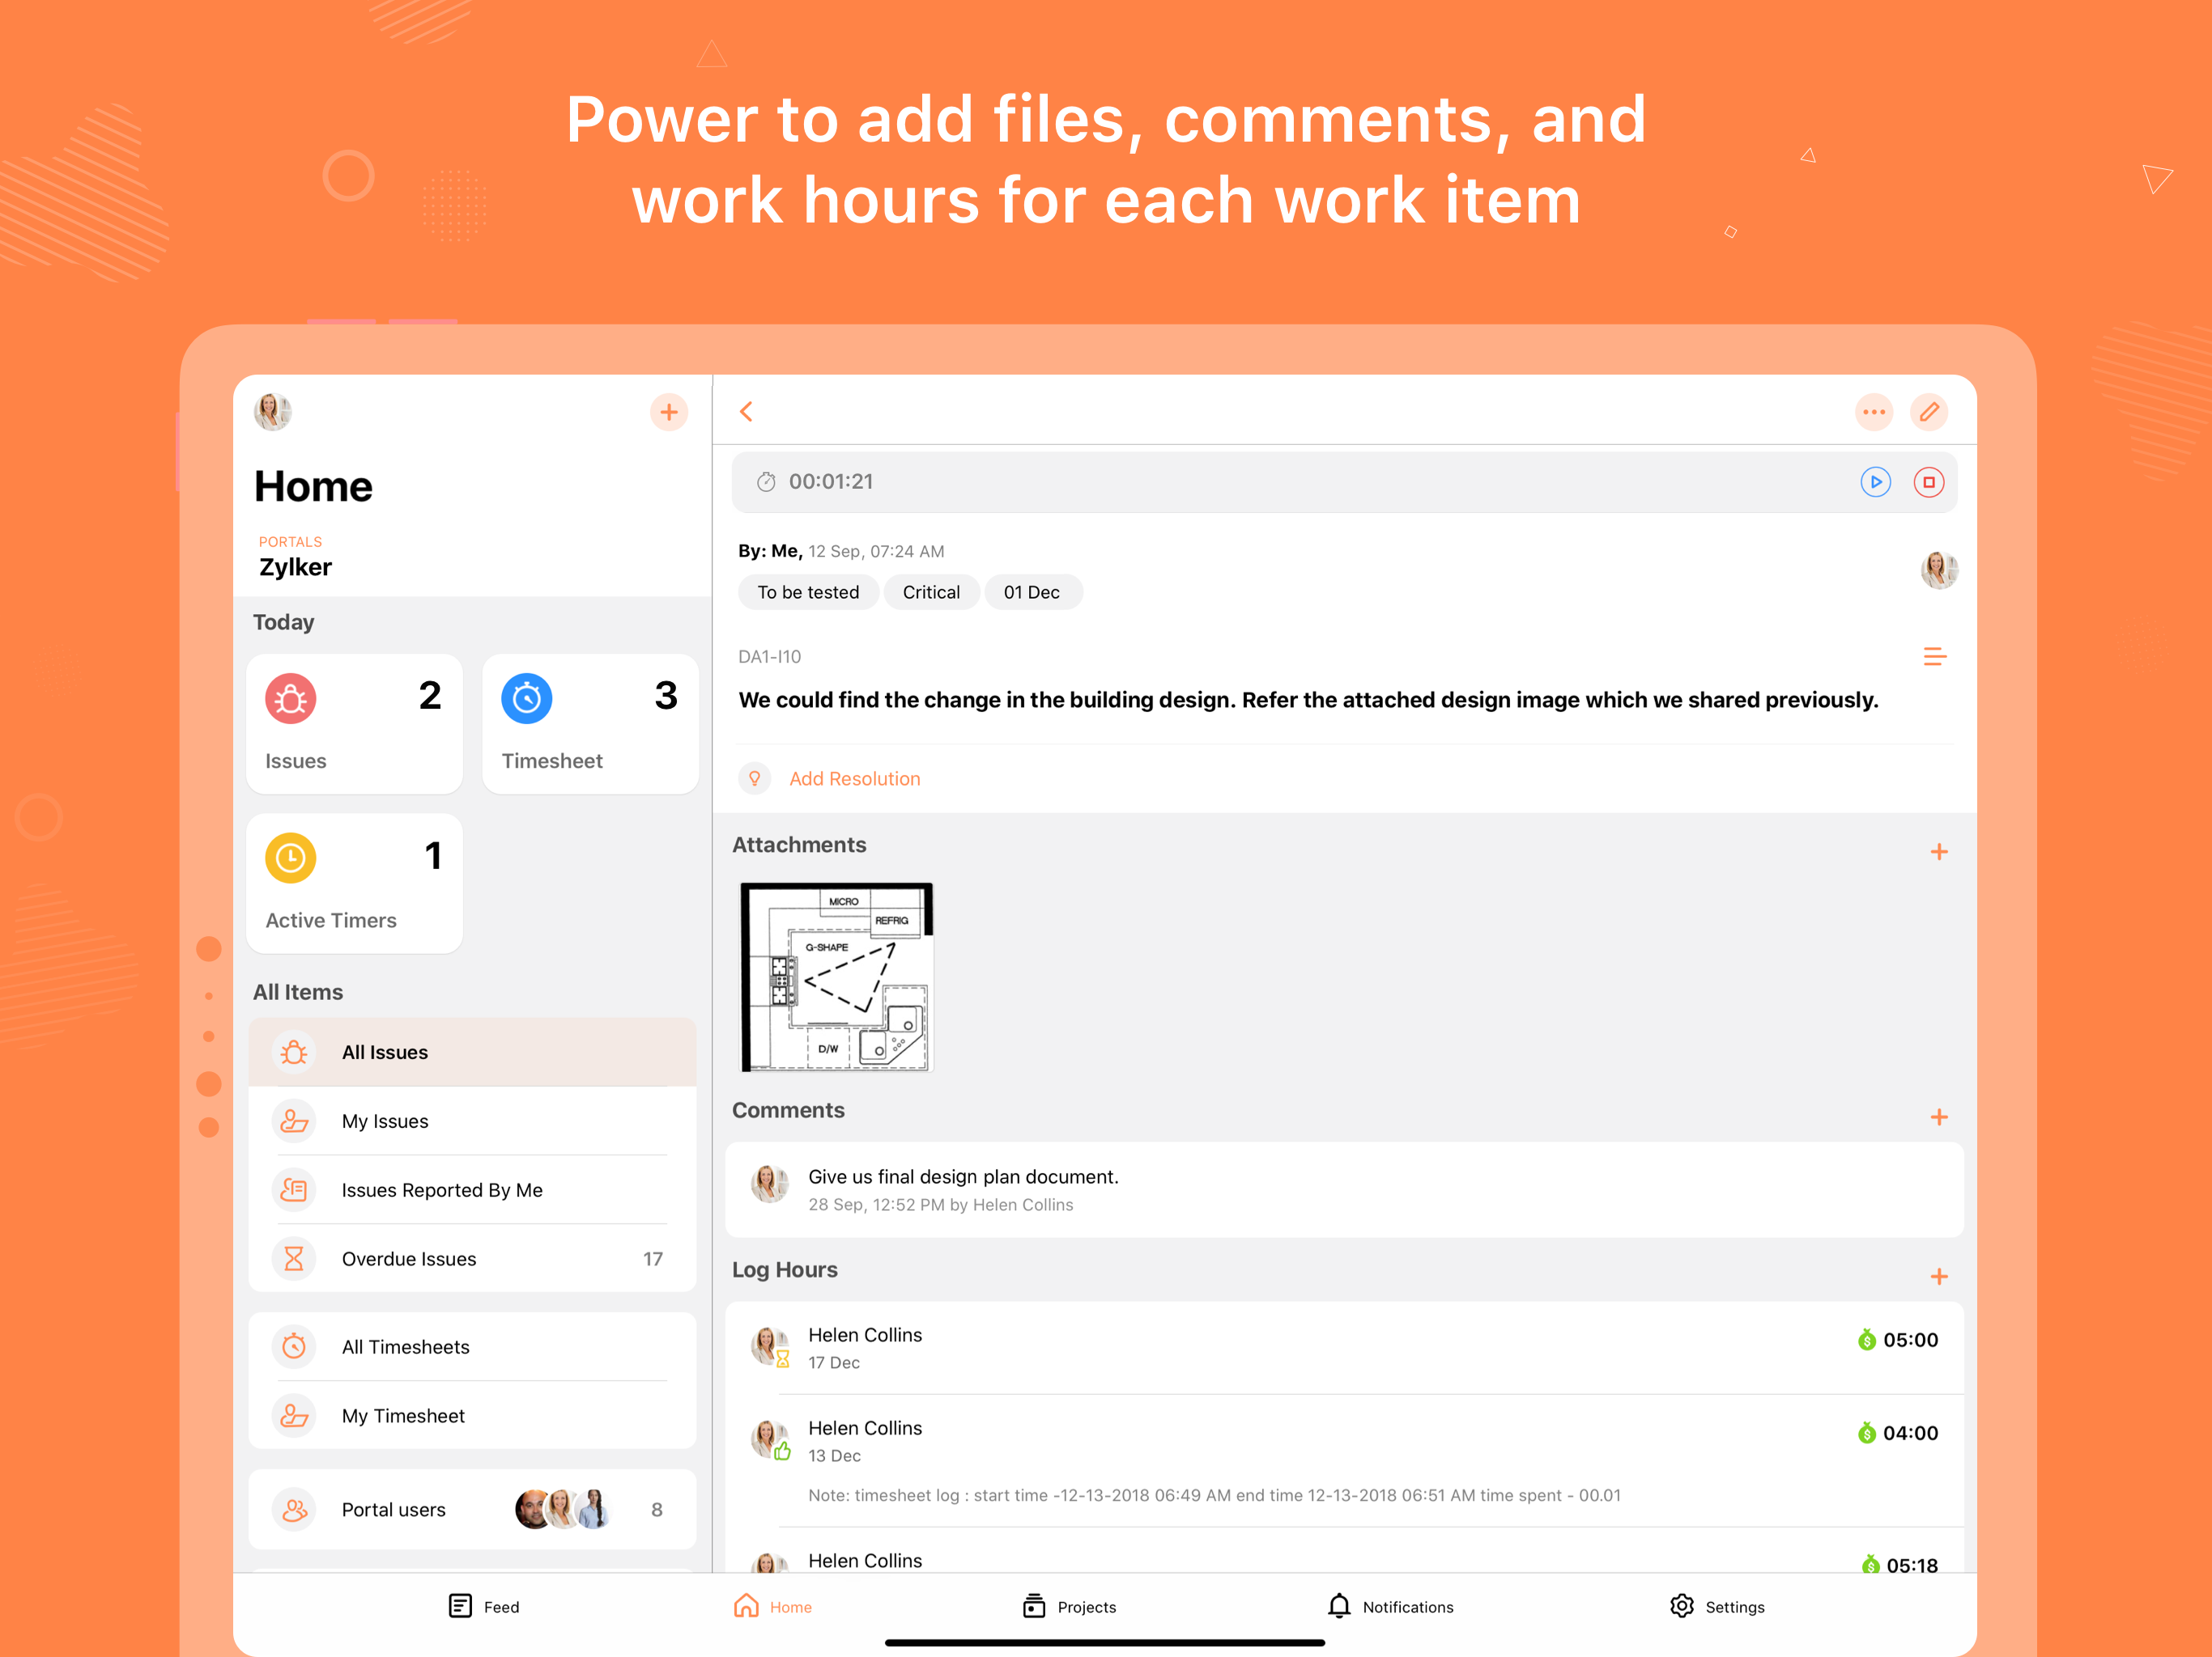2212x1657 pixels.
Task: Switch to the Feed tab
Action: pos(484,1606)
